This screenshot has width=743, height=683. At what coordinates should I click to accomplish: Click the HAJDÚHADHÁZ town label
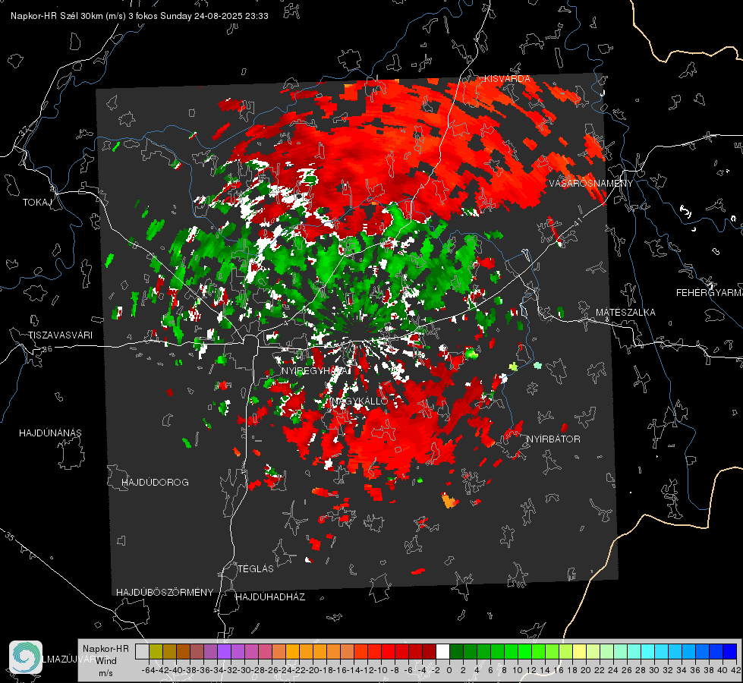pos(270,597)
